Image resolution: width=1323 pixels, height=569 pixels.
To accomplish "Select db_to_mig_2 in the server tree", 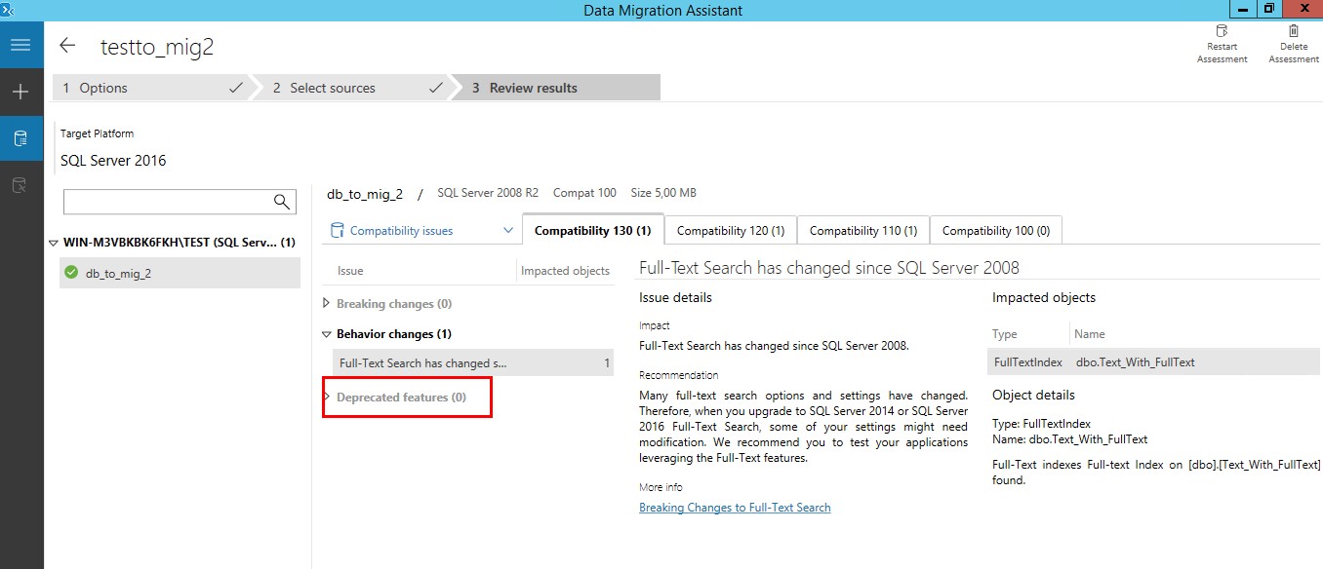I will click(179, 273).
